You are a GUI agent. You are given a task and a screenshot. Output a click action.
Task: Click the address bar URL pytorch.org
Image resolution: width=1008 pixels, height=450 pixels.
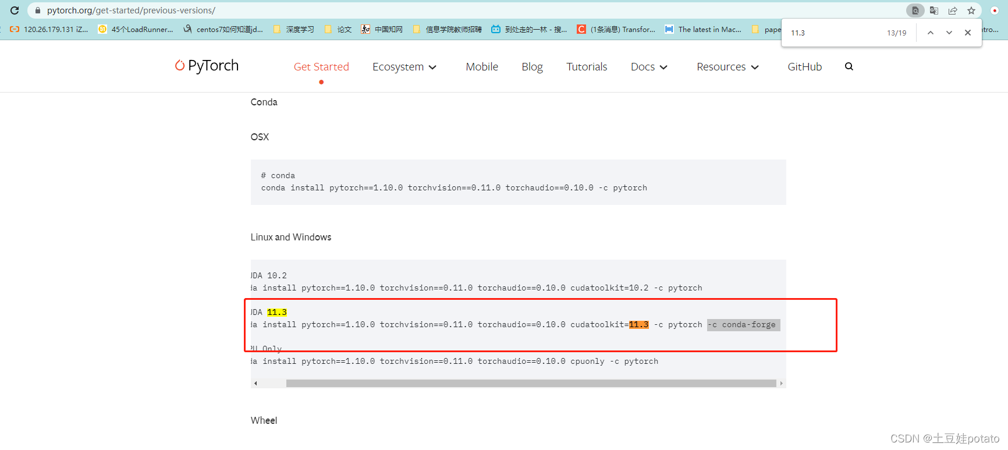point(131,10)
